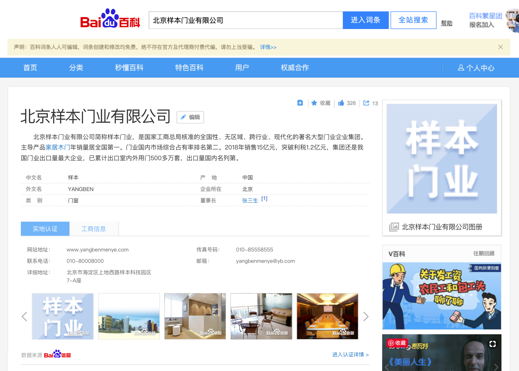Open the large 样本门业 company image

pyautogui.click(x=442, y=159)
